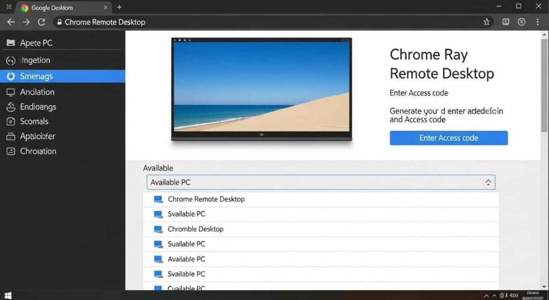Screen dimensions: 549x300
Task: Click the Chrome Remote Desktop row computer icon
Action: tap(158, 200)
